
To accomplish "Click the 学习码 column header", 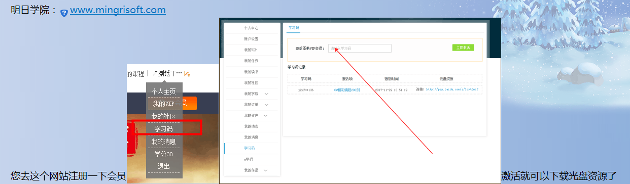I will 306,79.
